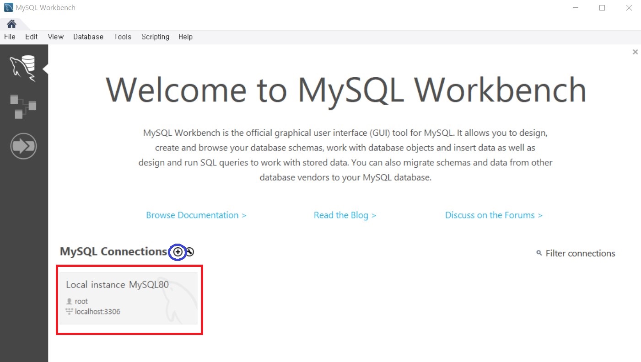
Task: Open the Edit menu
Action: (31, 37)
